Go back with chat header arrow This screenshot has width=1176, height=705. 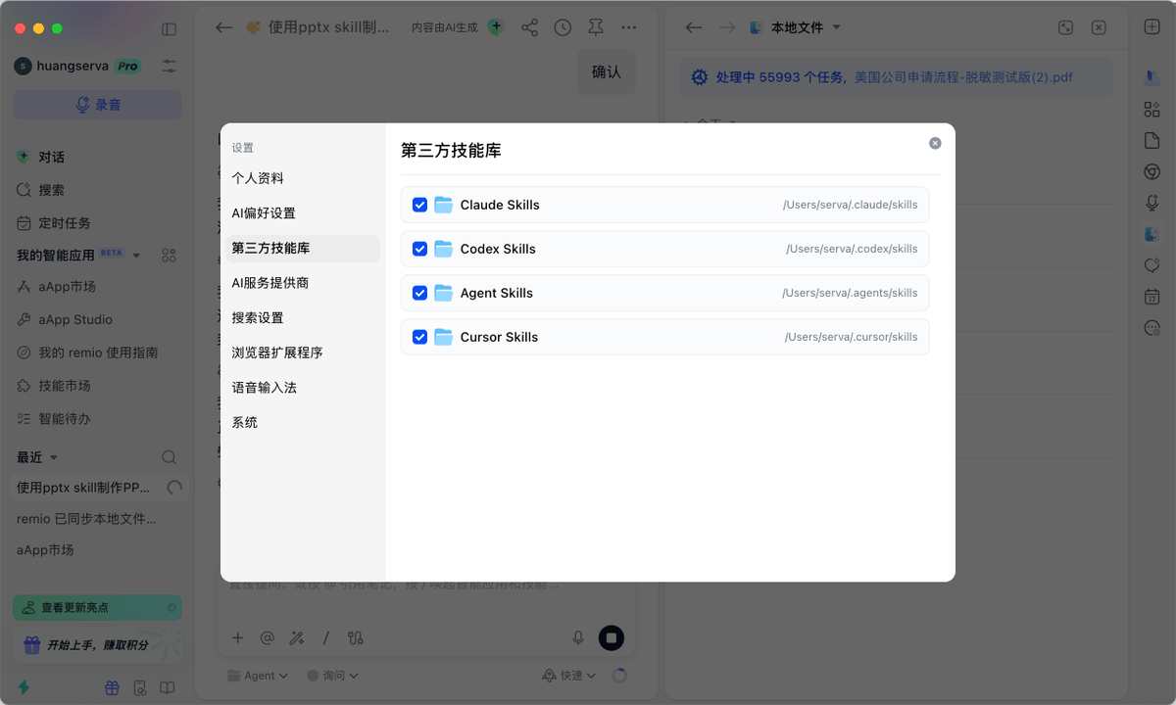(x=223, y=27)
